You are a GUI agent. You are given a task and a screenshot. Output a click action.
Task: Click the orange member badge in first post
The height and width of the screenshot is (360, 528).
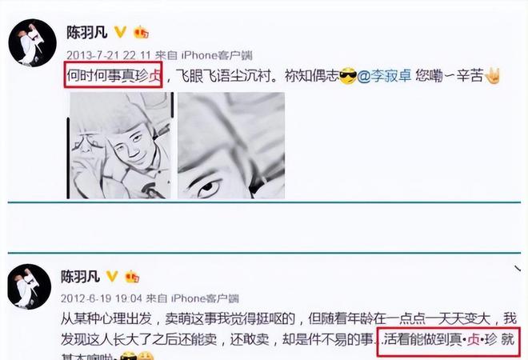pos(141,33)
